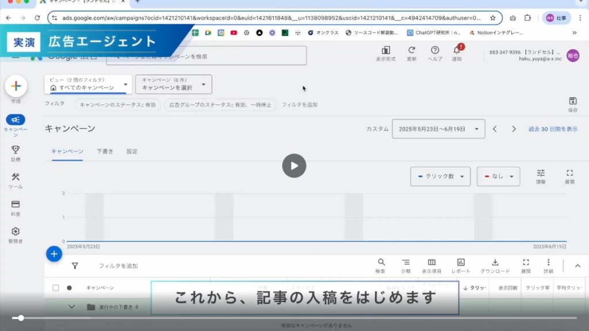Switch to the settings tab
Screen dimensions: 589x331
(132, 152)
